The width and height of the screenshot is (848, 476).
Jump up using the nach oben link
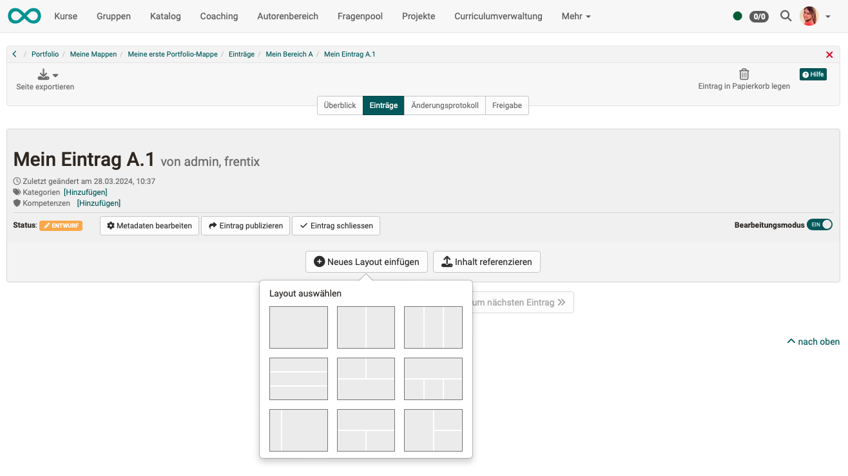pyautogui.click(x=813, y=342)
